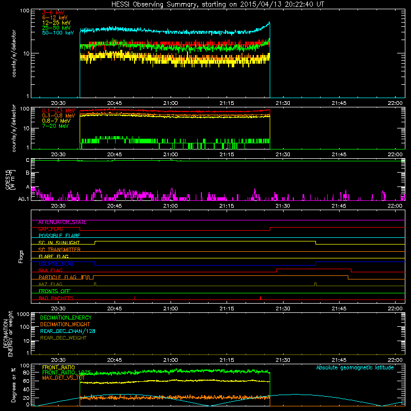
Task: Select the GAP_FLAG label
Action: tap(50, 229)
